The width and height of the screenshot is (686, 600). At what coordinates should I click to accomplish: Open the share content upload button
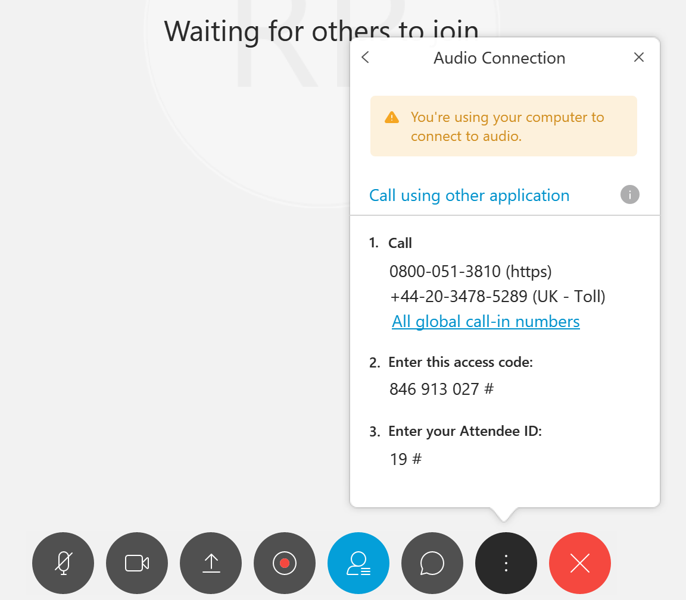pos(211,563)
